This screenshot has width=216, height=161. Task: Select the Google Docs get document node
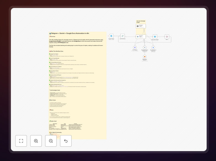point(153,48)
